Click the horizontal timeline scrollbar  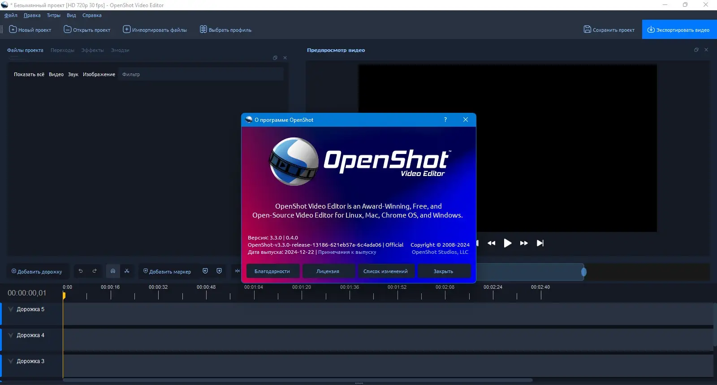298,380
